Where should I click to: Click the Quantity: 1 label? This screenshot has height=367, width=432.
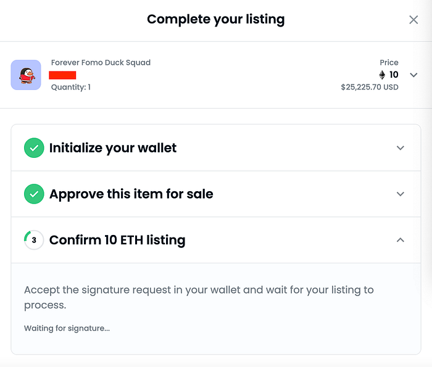tap(71, 87)
